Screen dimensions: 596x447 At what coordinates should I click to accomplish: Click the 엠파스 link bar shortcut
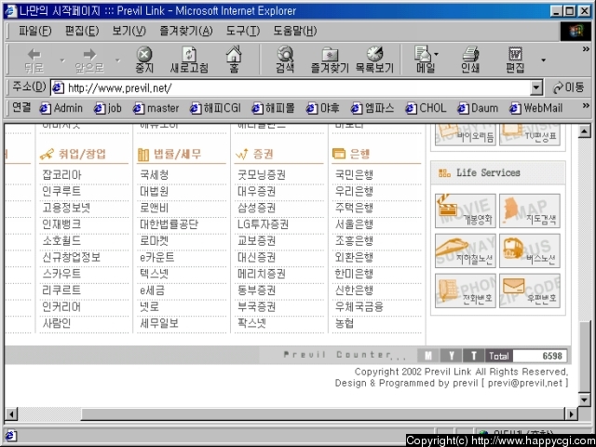point(372,108)
